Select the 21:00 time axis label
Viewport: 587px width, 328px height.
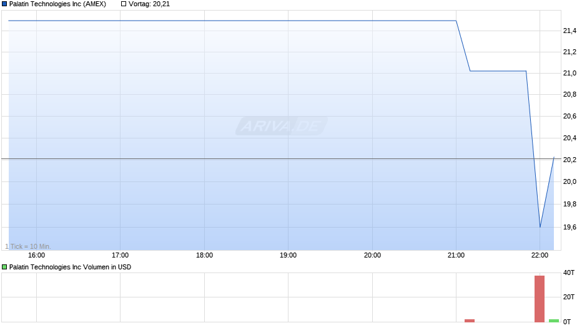(x=456, y=256)
